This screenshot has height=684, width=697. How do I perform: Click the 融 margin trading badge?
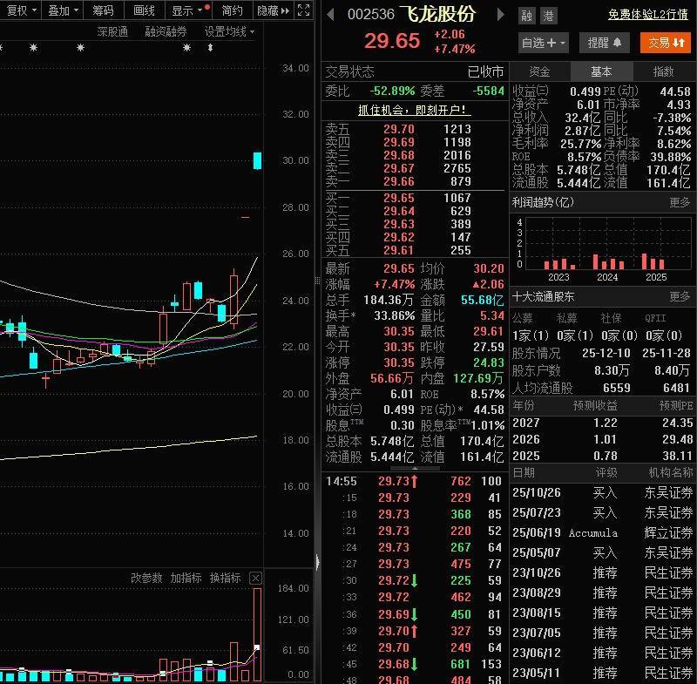tap(526, 16)
